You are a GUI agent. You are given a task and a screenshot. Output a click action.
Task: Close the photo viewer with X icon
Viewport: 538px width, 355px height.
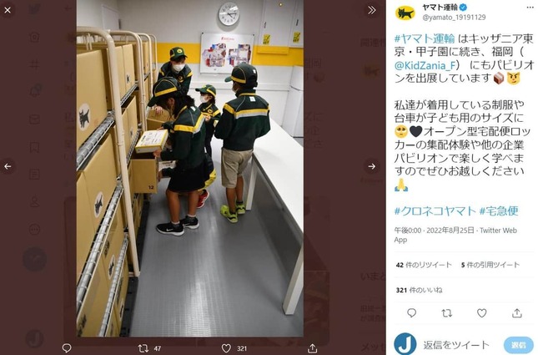(8, 10)
